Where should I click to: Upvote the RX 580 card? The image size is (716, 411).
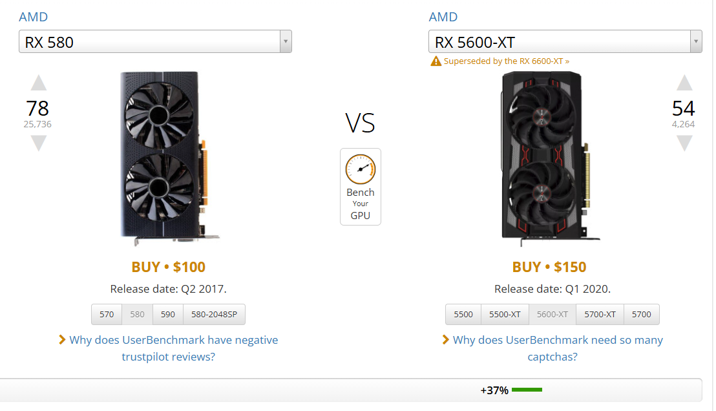(39, 83)
